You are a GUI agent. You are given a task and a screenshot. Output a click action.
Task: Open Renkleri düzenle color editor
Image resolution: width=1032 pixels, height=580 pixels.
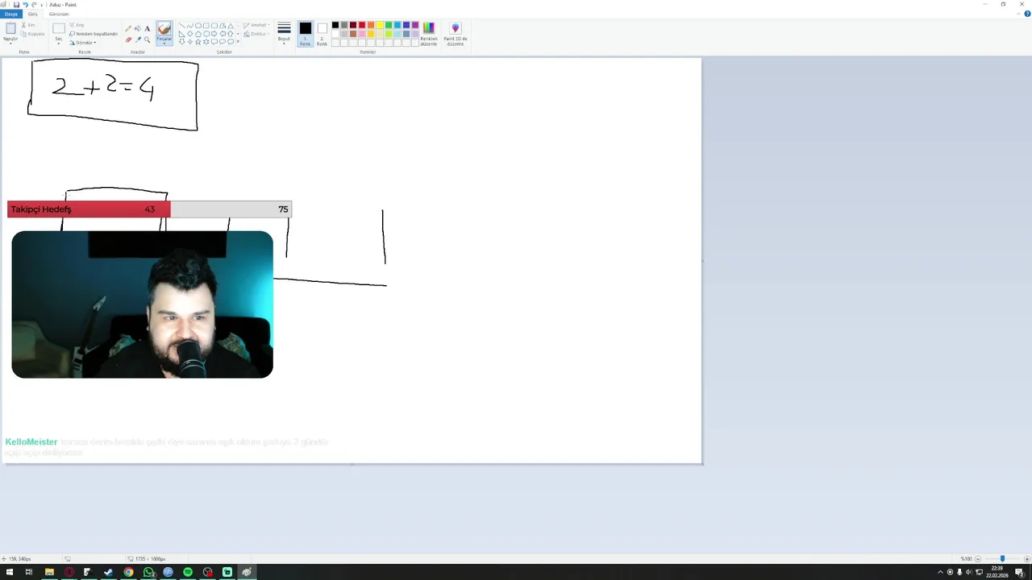(428, 33)
